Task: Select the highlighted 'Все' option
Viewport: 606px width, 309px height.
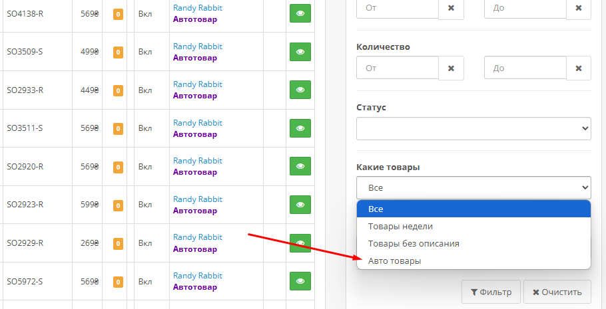Action: (376, 209)
